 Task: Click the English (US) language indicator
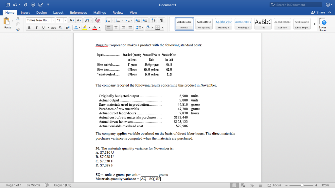point(62,185)
